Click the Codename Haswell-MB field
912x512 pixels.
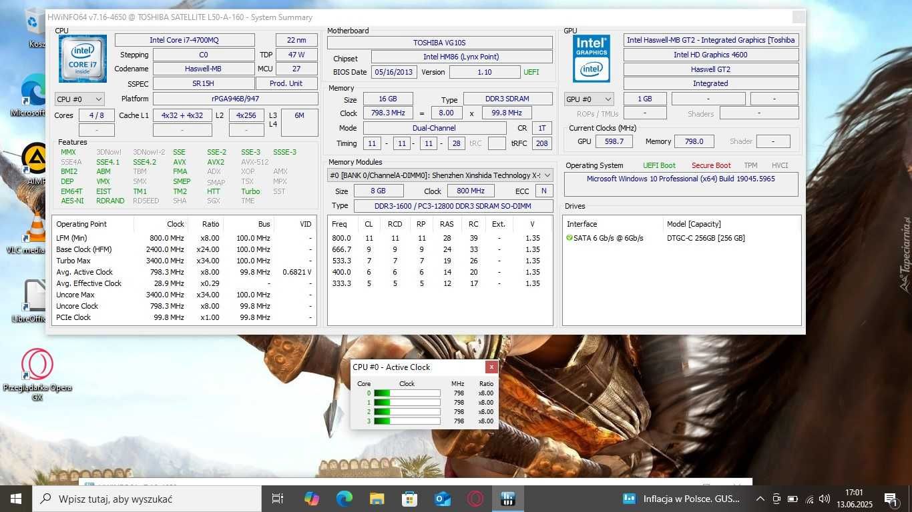204,69
